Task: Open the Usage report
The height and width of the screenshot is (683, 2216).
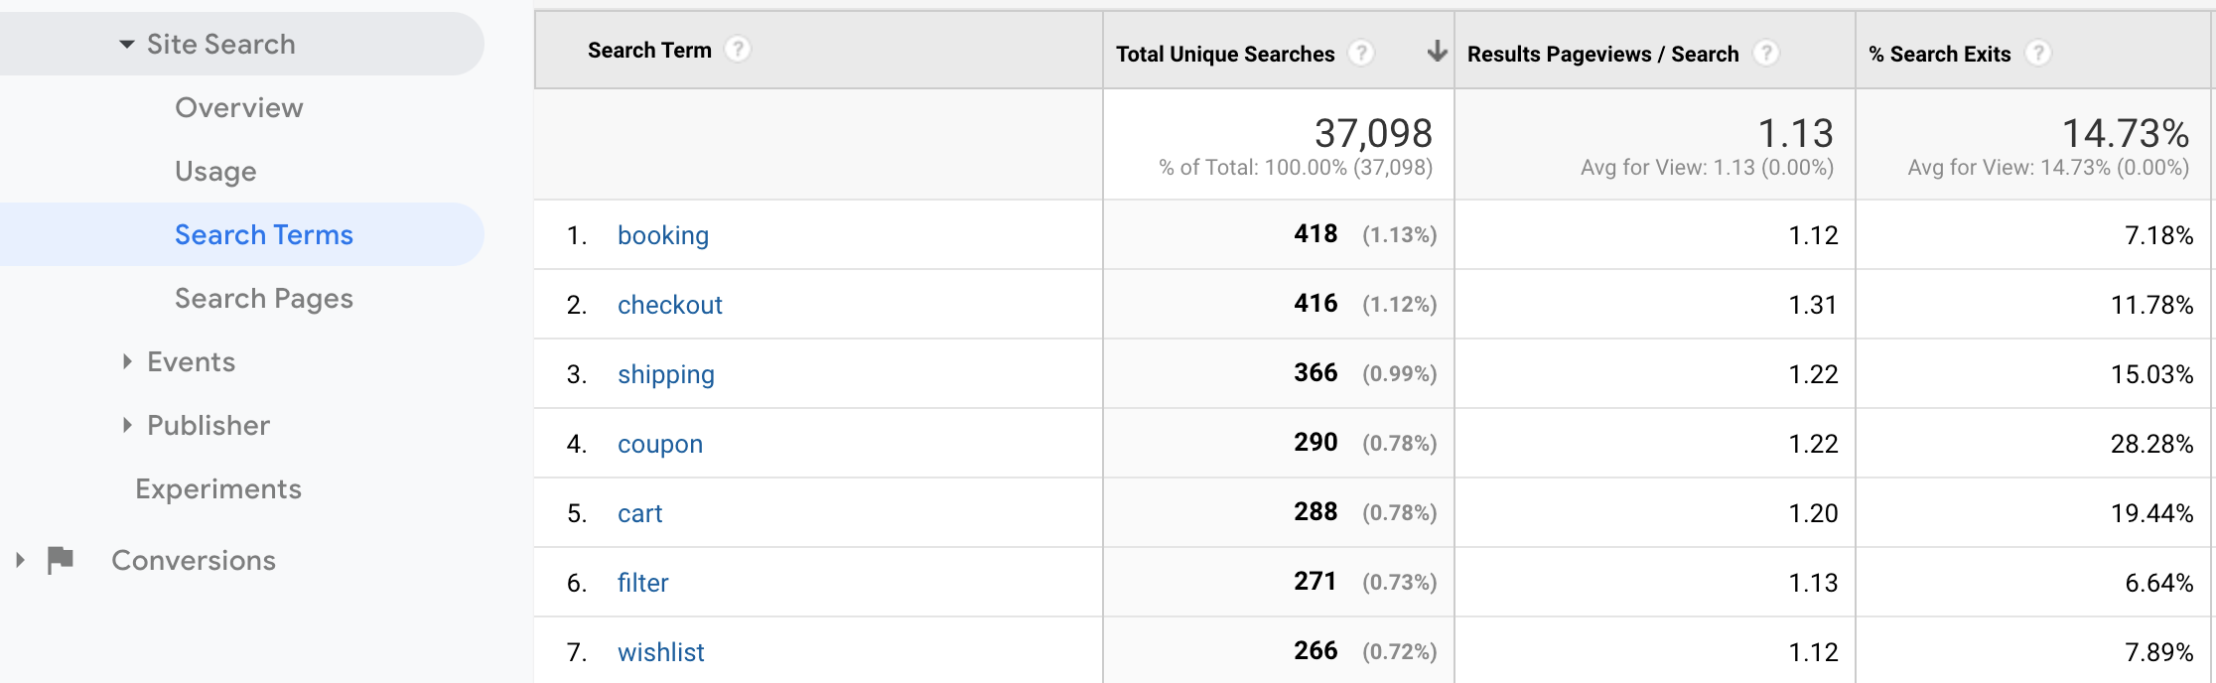Action: [215, 171]
